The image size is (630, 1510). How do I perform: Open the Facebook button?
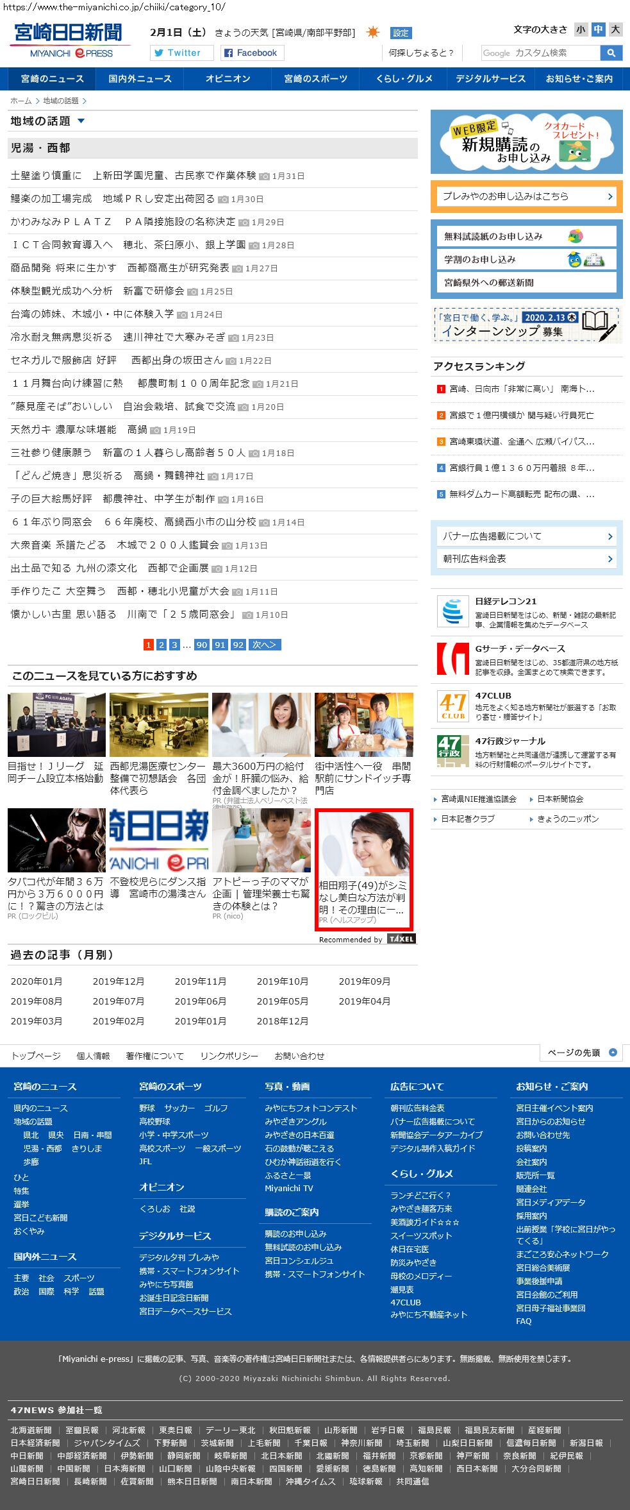pos(253,53)
